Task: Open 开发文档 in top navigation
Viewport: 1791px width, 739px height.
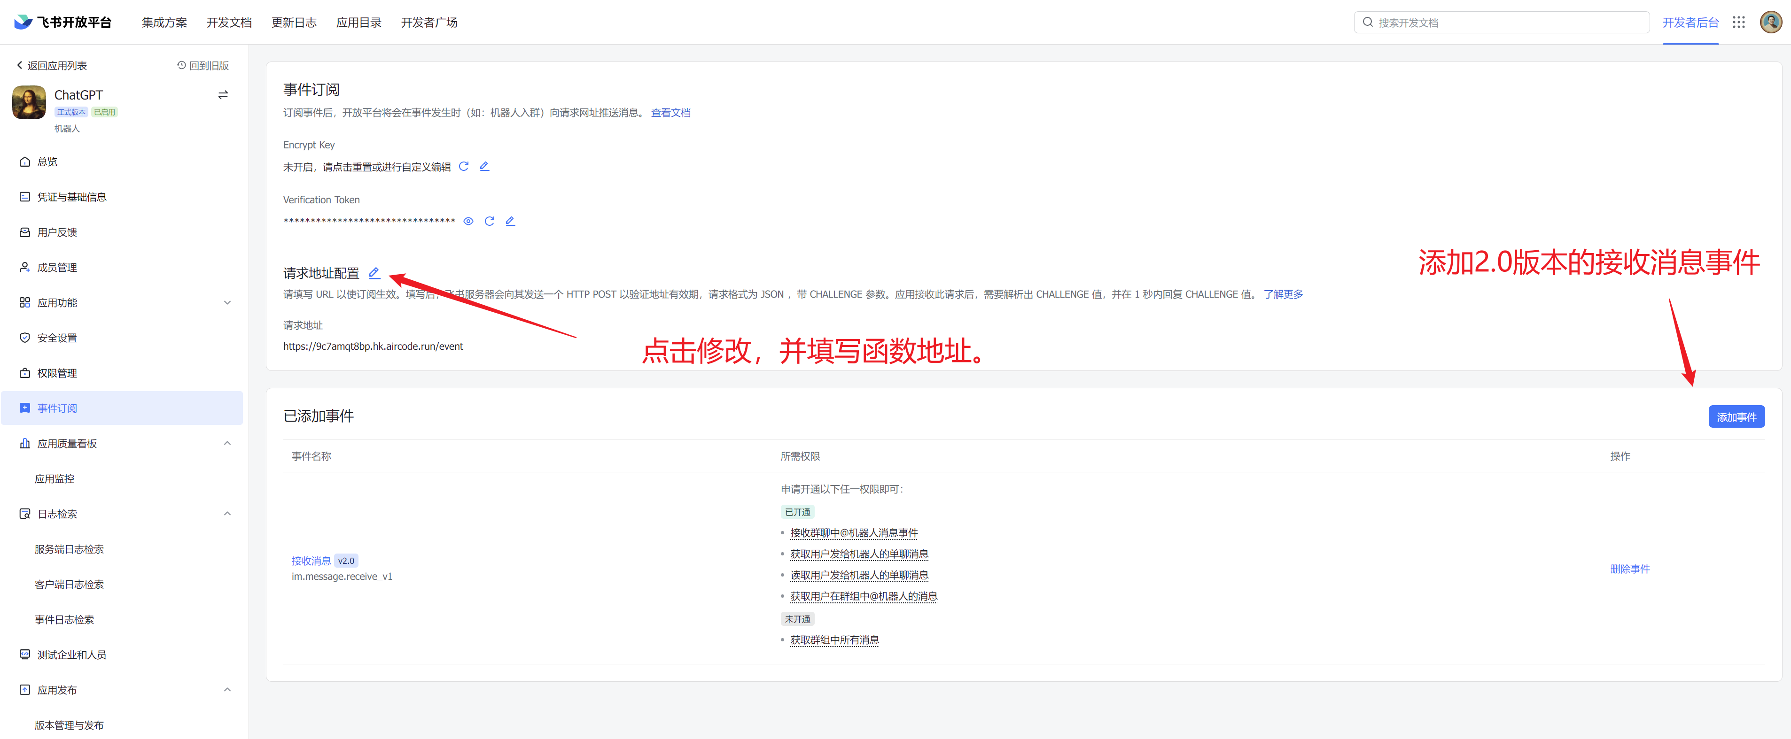Action: [x=229, y=22]
